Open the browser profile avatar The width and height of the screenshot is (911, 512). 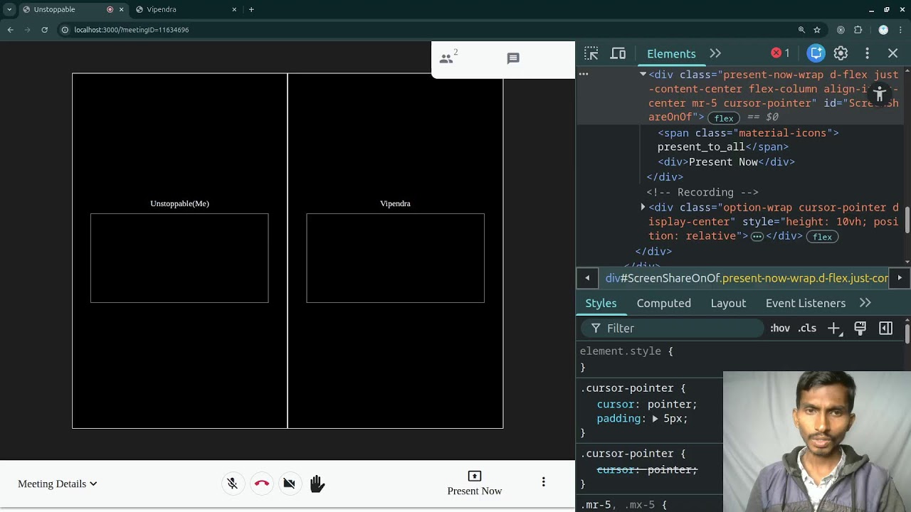coord(883,30)
